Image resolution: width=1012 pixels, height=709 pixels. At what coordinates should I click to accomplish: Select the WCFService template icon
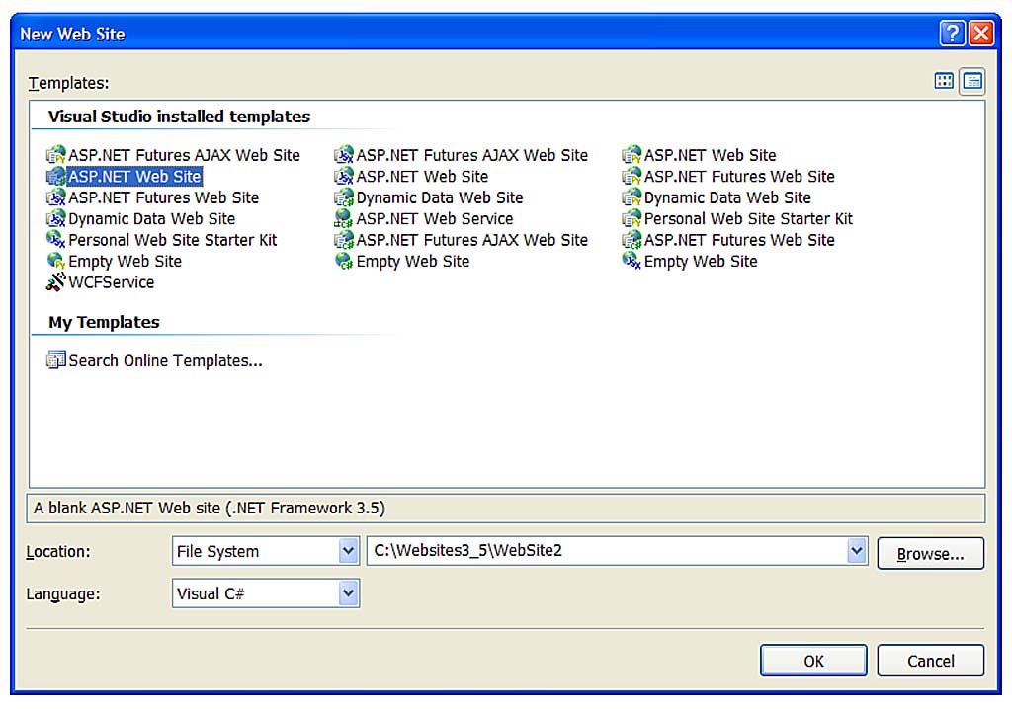click(x=56, y=282)
